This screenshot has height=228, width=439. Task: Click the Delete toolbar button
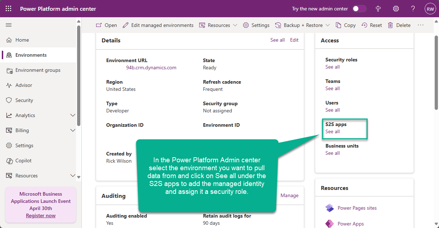pyautogui.click(x=399, y=25)
